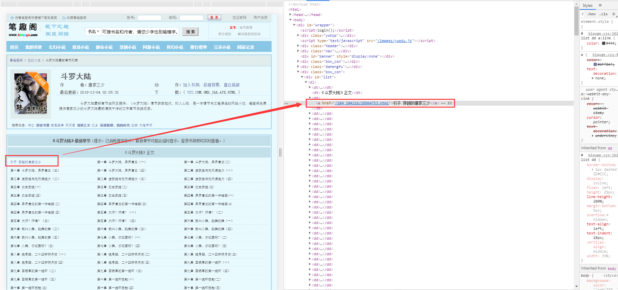
Task: Open the book cover image of 斗罗大陆
Action: [31, 94]
